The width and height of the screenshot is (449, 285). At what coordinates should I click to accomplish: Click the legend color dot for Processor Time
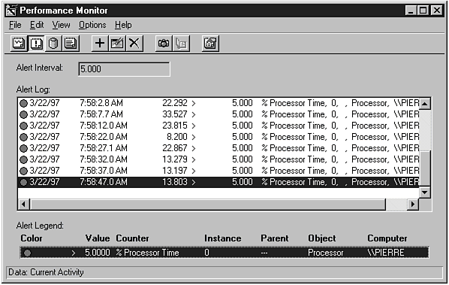pos(28,253)
